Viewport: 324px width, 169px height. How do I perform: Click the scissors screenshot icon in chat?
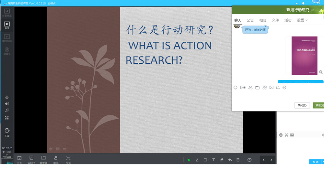250,88
